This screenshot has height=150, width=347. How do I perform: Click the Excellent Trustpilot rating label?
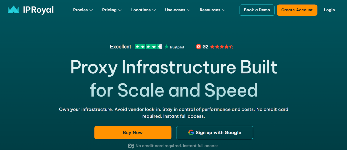click(x=121, y=47)
